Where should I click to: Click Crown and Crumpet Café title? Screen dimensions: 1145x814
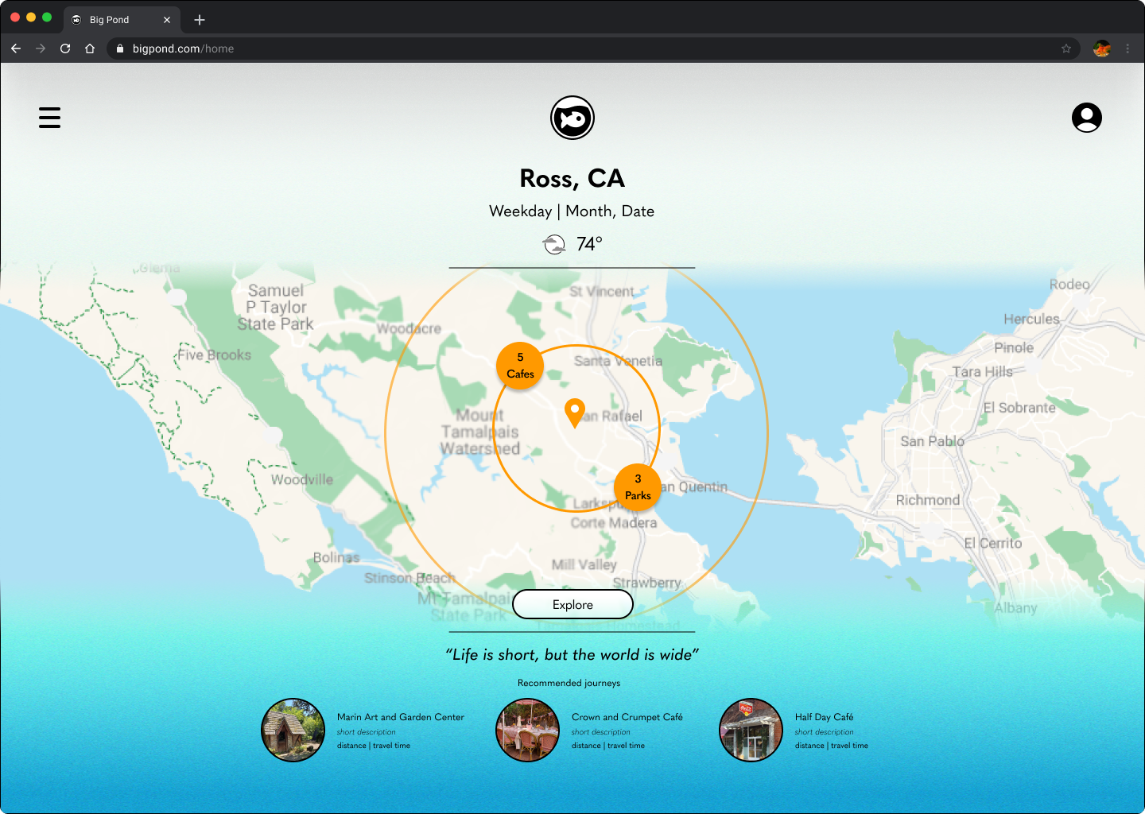tap(627, 717)
